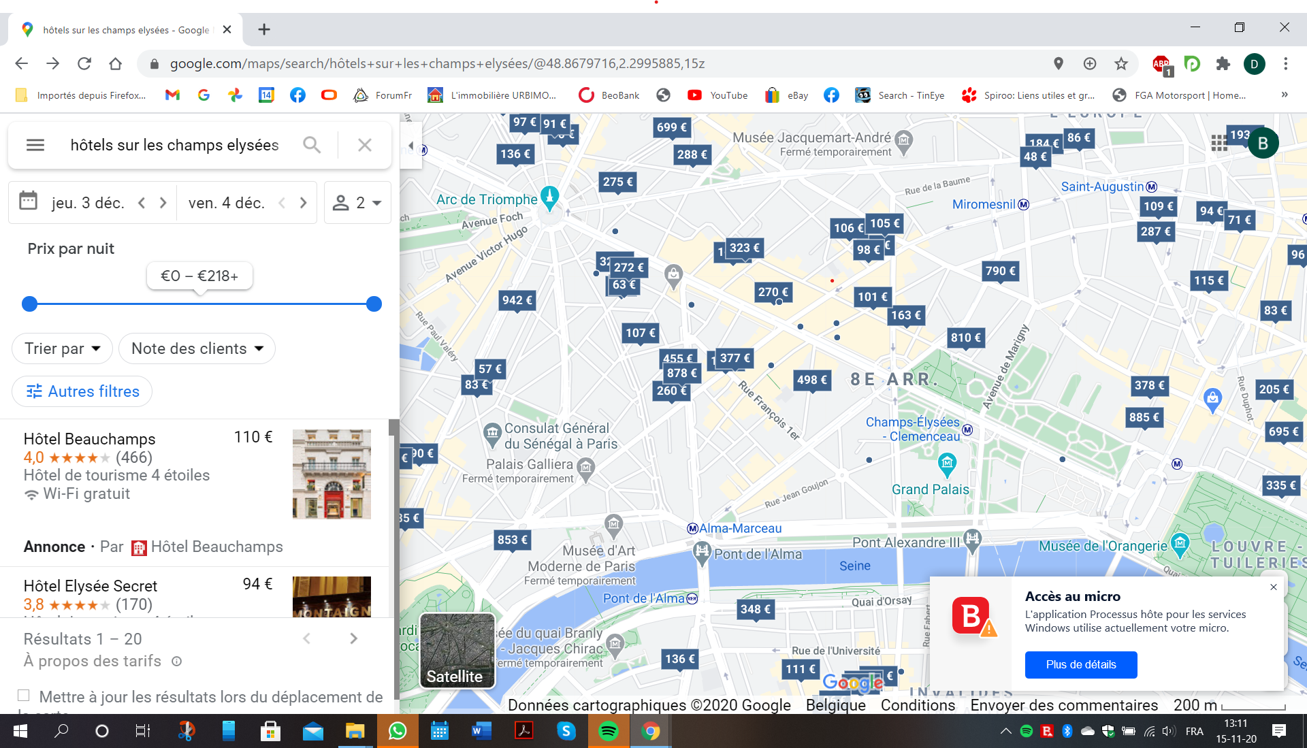Open Note des clients dropdown
This screenshot has height=748, width=1307.
[197, 348]
